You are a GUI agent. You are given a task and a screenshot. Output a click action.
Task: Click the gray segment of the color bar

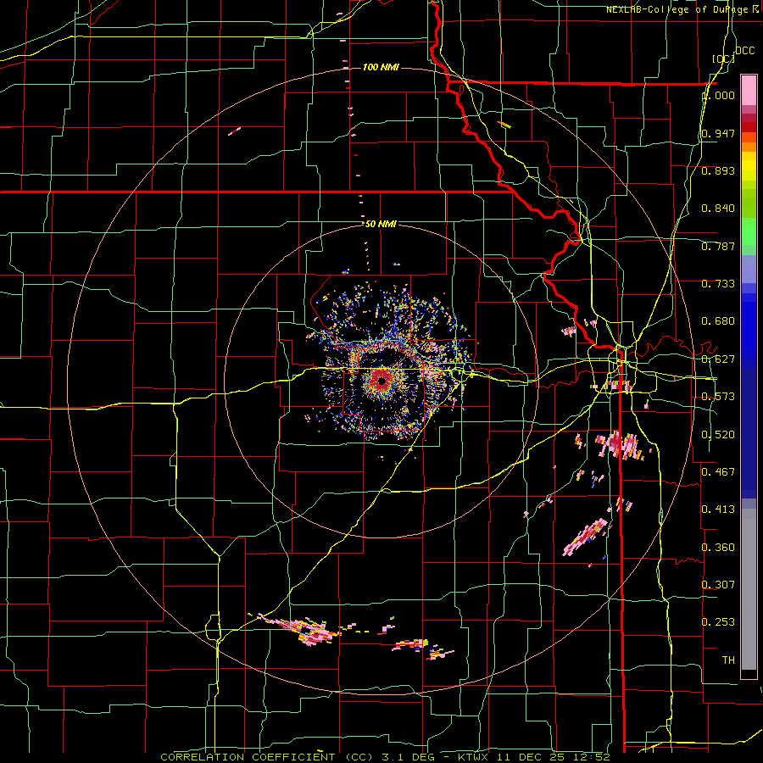coord(749,589)
